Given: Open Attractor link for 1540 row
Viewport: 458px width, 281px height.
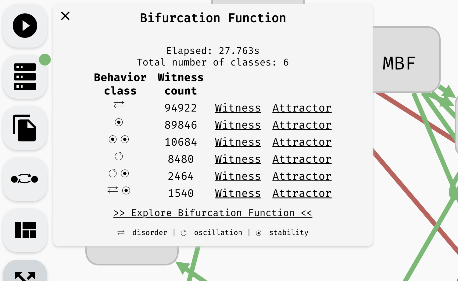Looking at the screenshot, I should [302, 193].
